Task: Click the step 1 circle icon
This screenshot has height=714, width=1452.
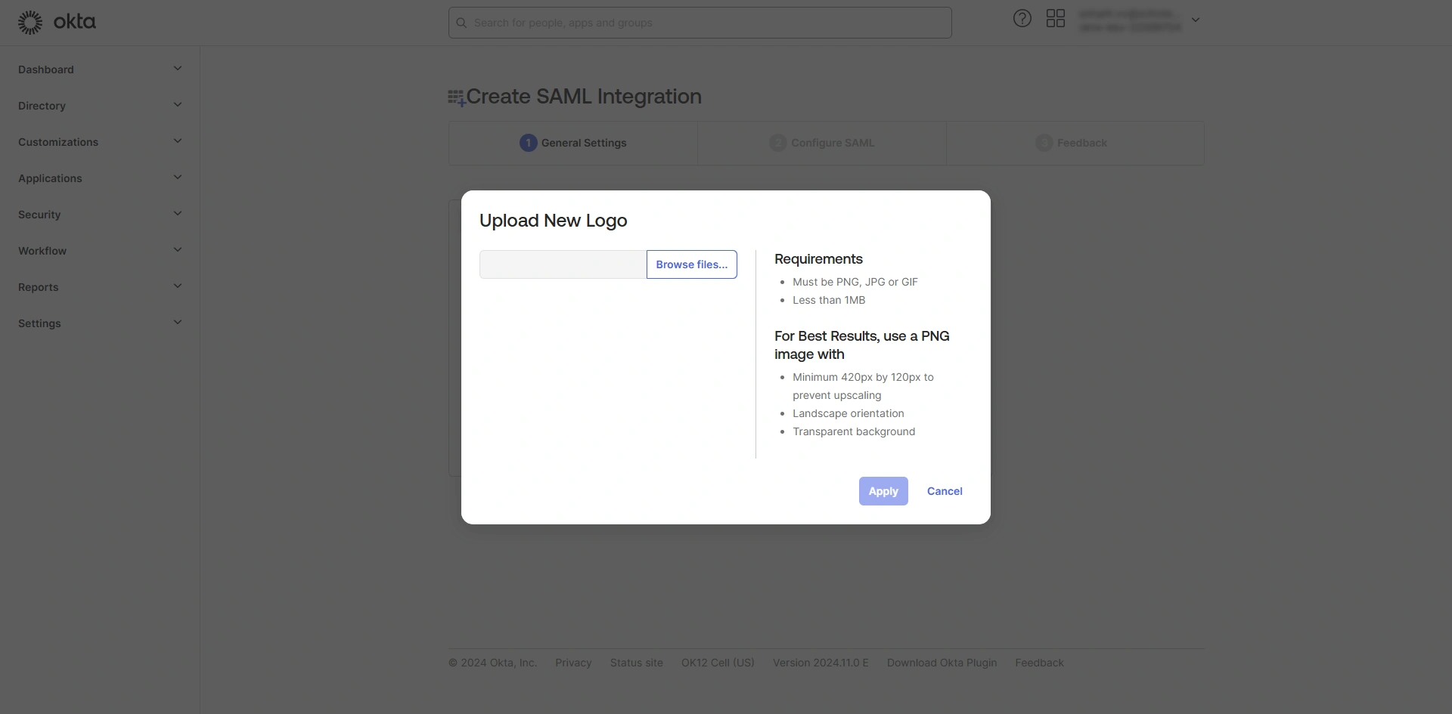Action: point(528,143)
